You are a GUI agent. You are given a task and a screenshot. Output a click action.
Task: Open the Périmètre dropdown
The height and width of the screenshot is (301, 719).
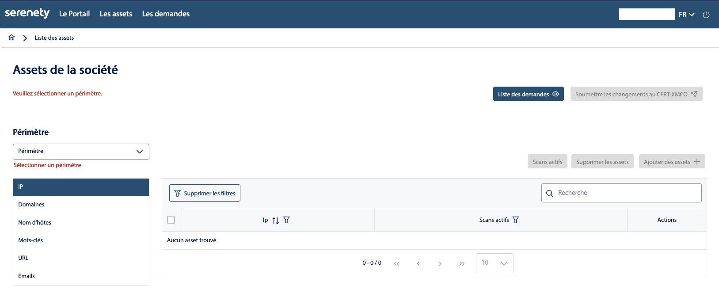[x=81, y=152]
